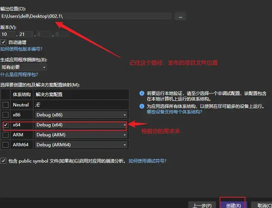Click the 创建(R) button

coord(233,205)
